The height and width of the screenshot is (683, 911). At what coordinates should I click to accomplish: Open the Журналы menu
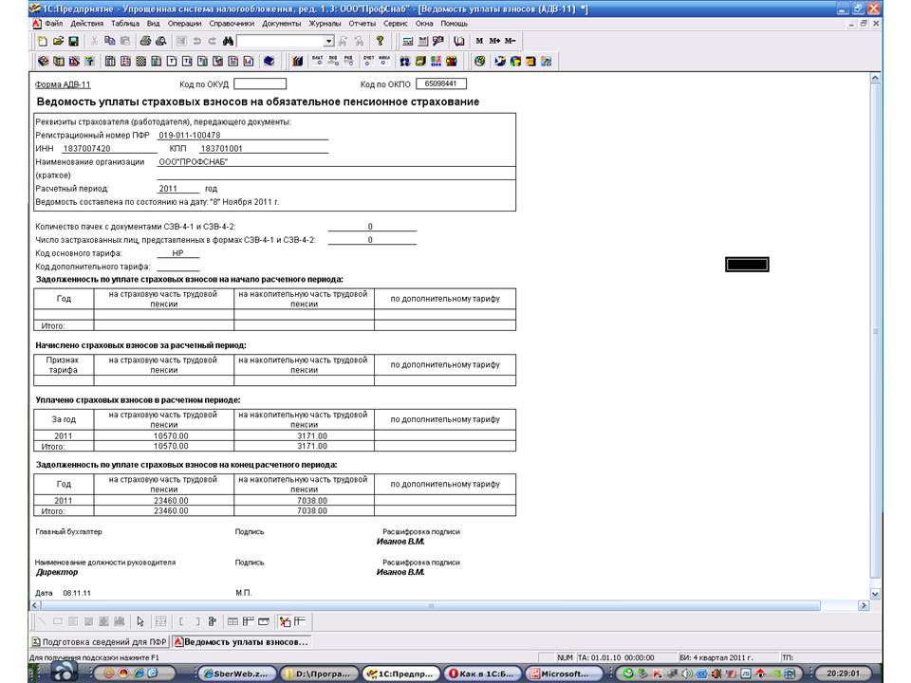tap(325, 24)
